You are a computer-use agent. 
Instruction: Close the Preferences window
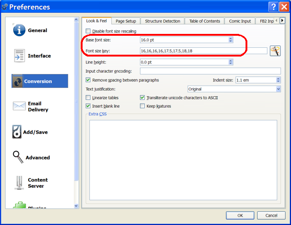(x=284, y=7)
